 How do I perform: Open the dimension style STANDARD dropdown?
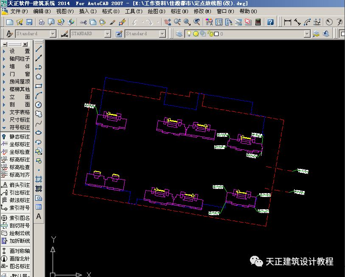(107, 34)
